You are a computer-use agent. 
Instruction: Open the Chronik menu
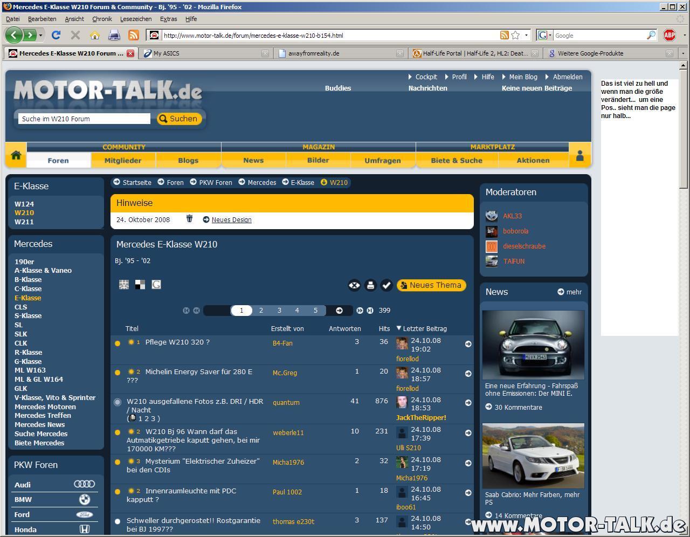102,19
